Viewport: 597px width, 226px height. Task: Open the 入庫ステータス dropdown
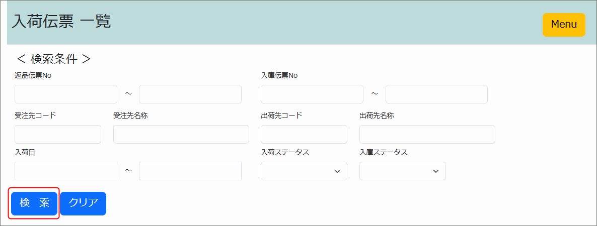(x=402, y=171)
